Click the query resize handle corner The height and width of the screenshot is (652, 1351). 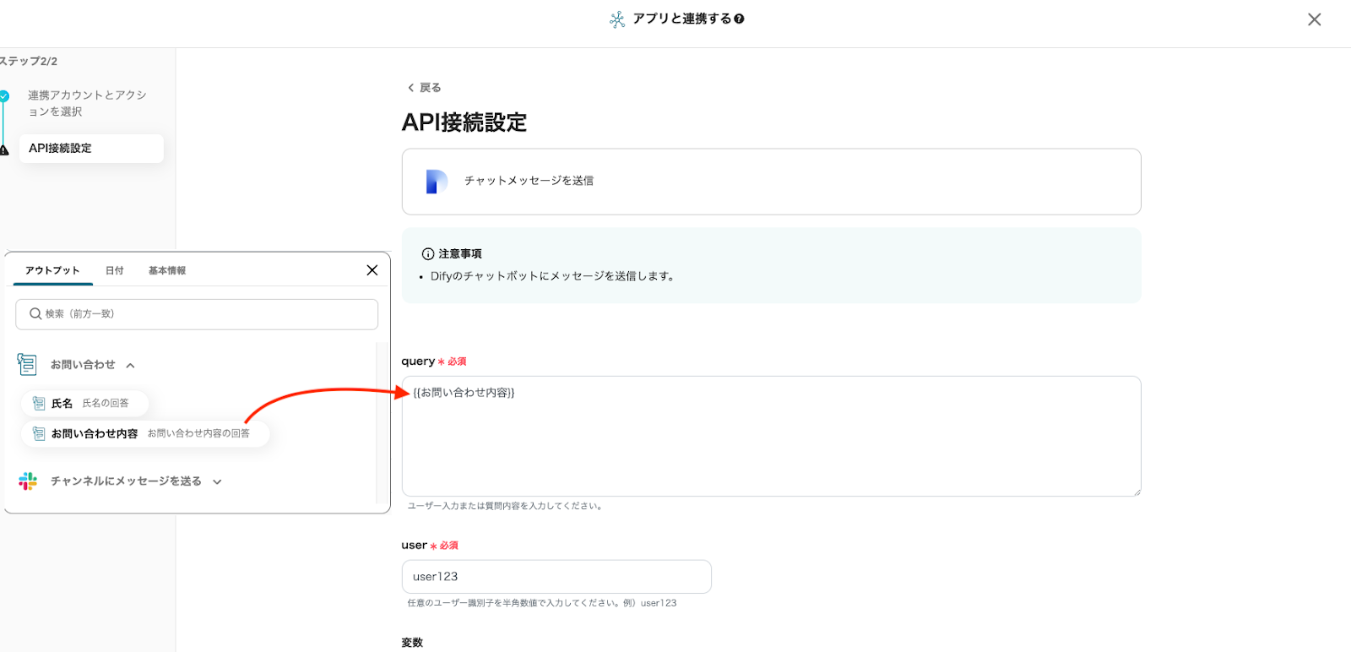point(1136,491)
